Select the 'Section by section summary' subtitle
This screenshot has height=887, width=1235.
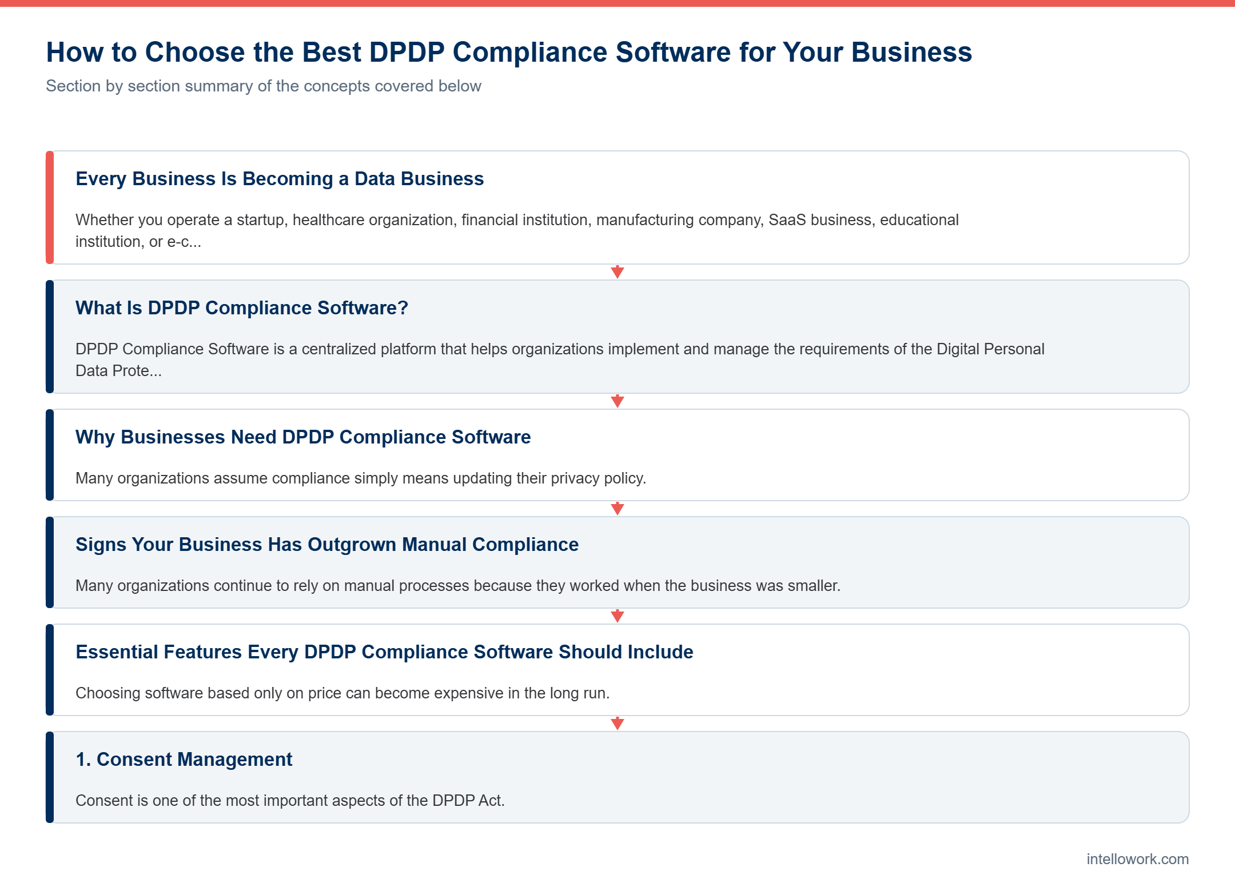[264, 86]
